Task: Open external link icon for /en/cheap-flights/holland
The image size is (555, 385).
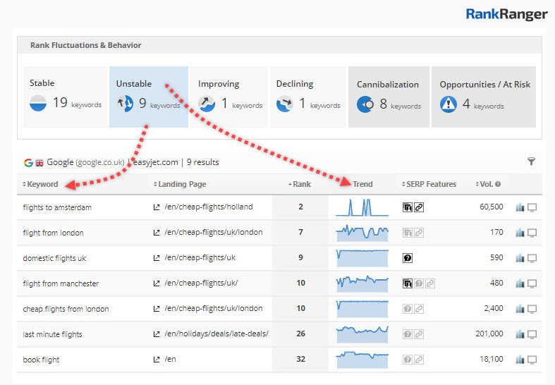Action: click(157, 207)
